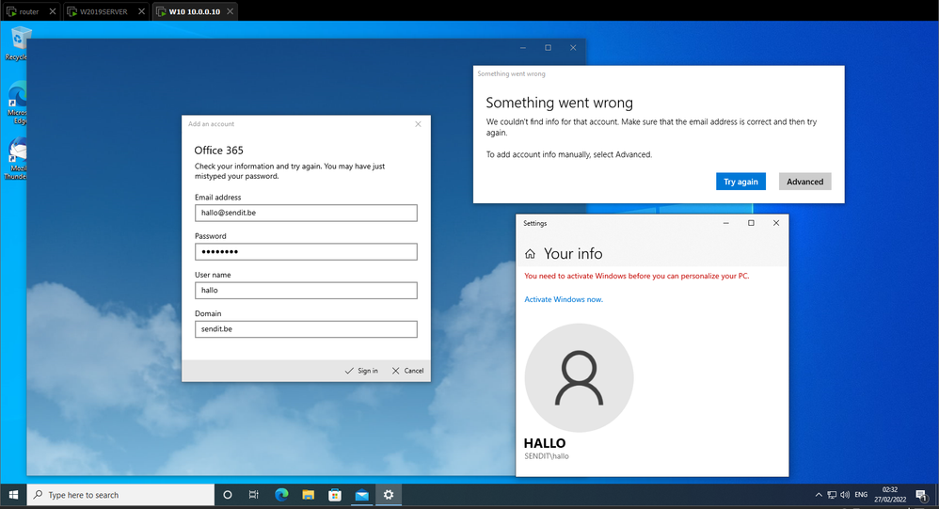Launch Edge from the taskbar
This screenshot has height=509, width=939.
coord(281,495)
